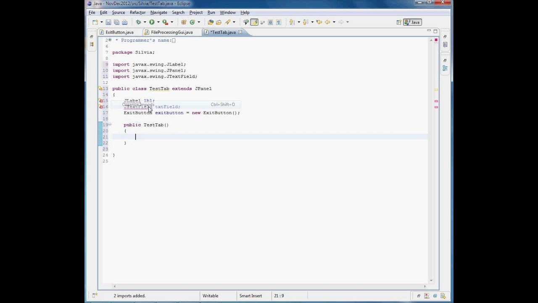
Task: Minimize the editor area
Action: pos(429,31)
